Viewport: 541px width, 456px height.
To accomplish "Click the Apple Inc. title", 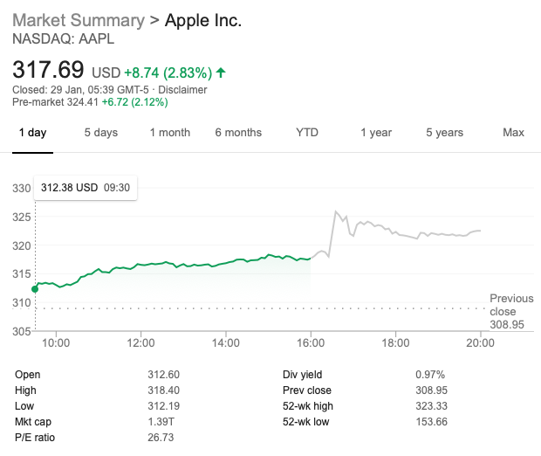I will point(203,19).
